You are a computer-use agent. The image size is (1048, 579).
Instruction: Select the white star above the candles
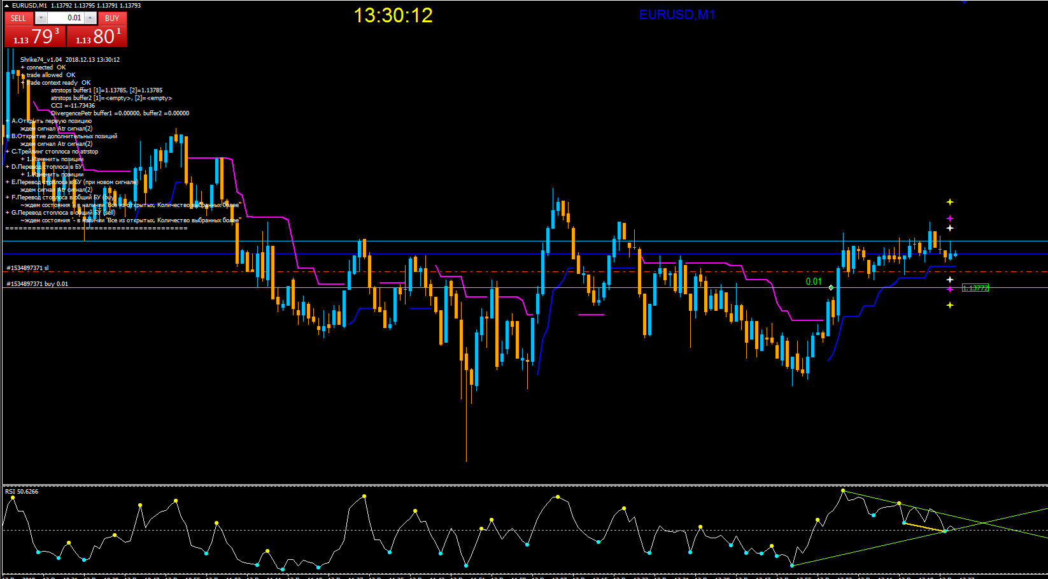tap(950, 228)
